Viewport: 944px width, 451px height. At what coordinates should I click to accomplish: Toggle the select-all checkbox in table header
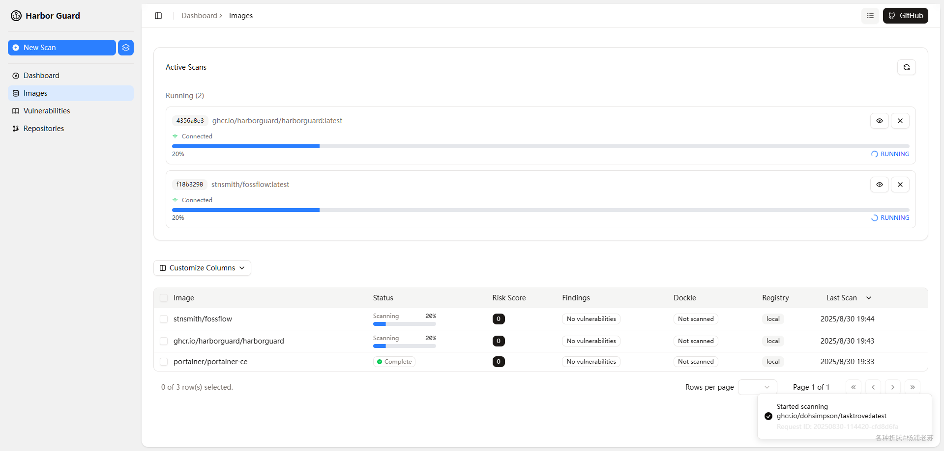pos(164,298)
